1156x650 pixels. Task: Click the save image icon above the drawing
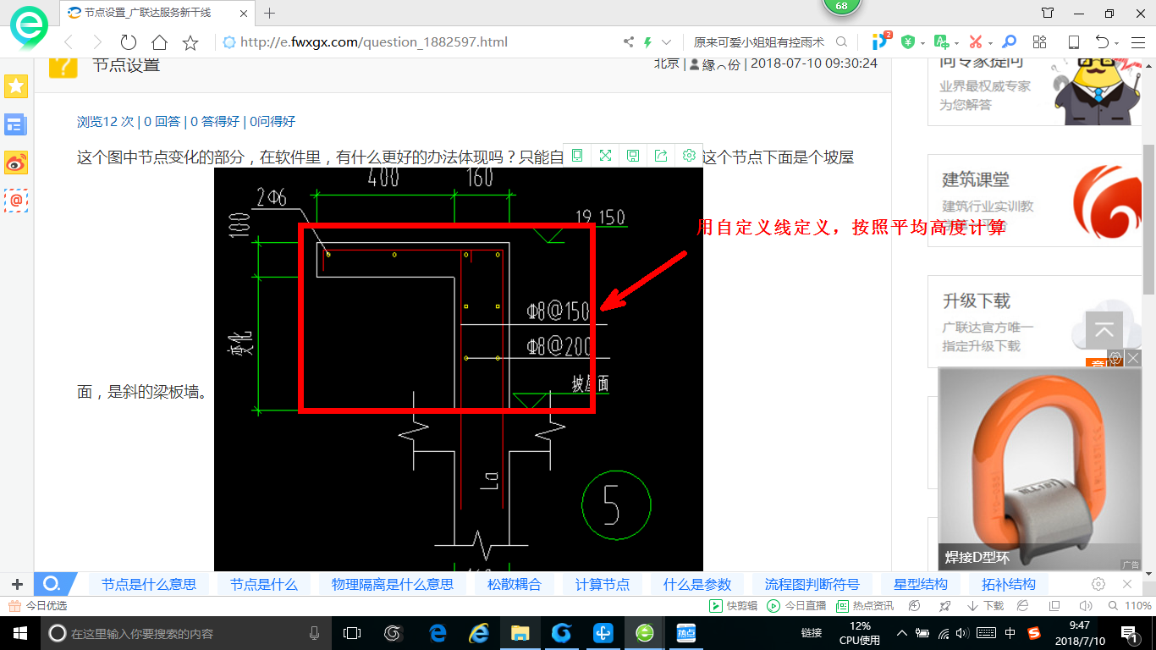[633, 155]
